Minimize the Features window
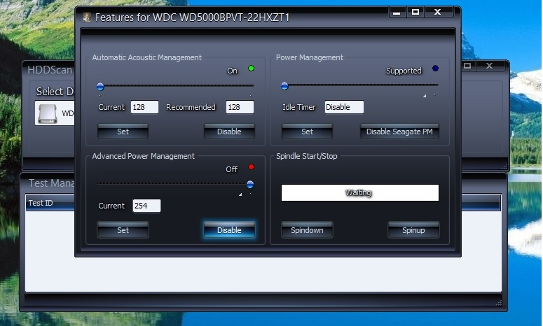 397,13
